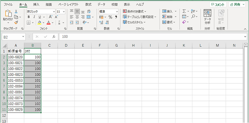Screen dimensions: 249x123
Task: Click Wrap Text icon
Action: pos(89,12)
